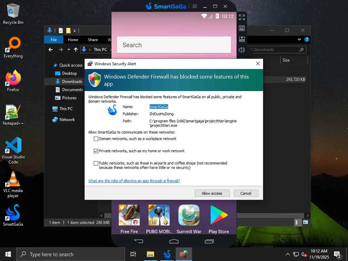Open recent locations dropdown in Explorer
The width and height of the screenshot is (348, 261).
coord(69,50)
